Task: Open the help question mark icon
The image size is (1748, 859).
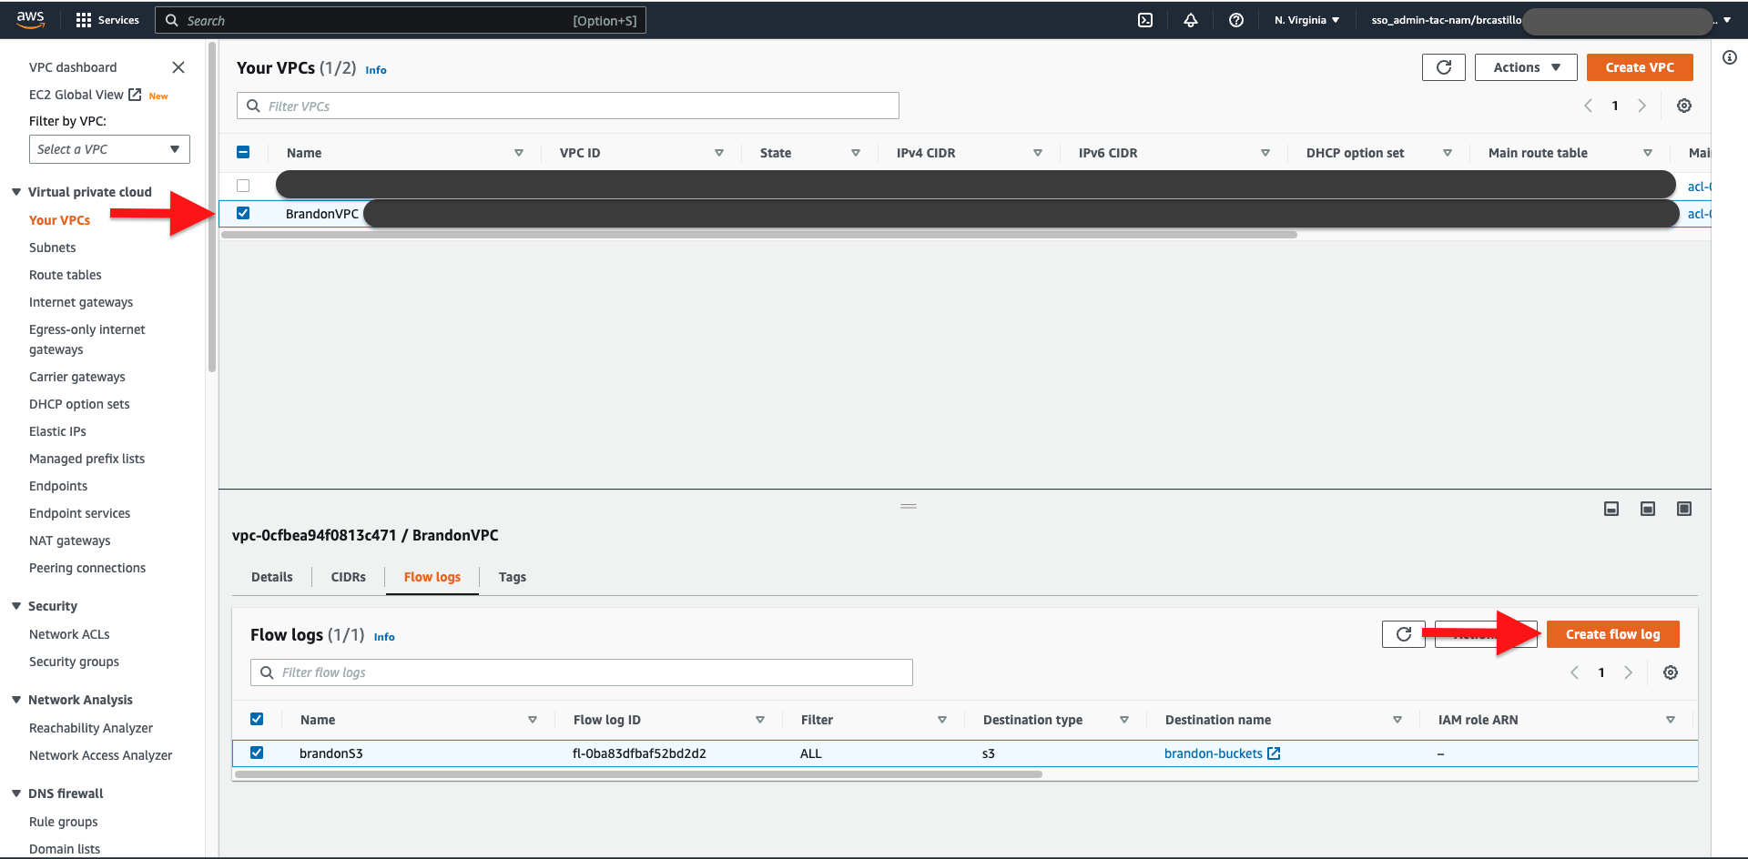Action: (1236, 19)
